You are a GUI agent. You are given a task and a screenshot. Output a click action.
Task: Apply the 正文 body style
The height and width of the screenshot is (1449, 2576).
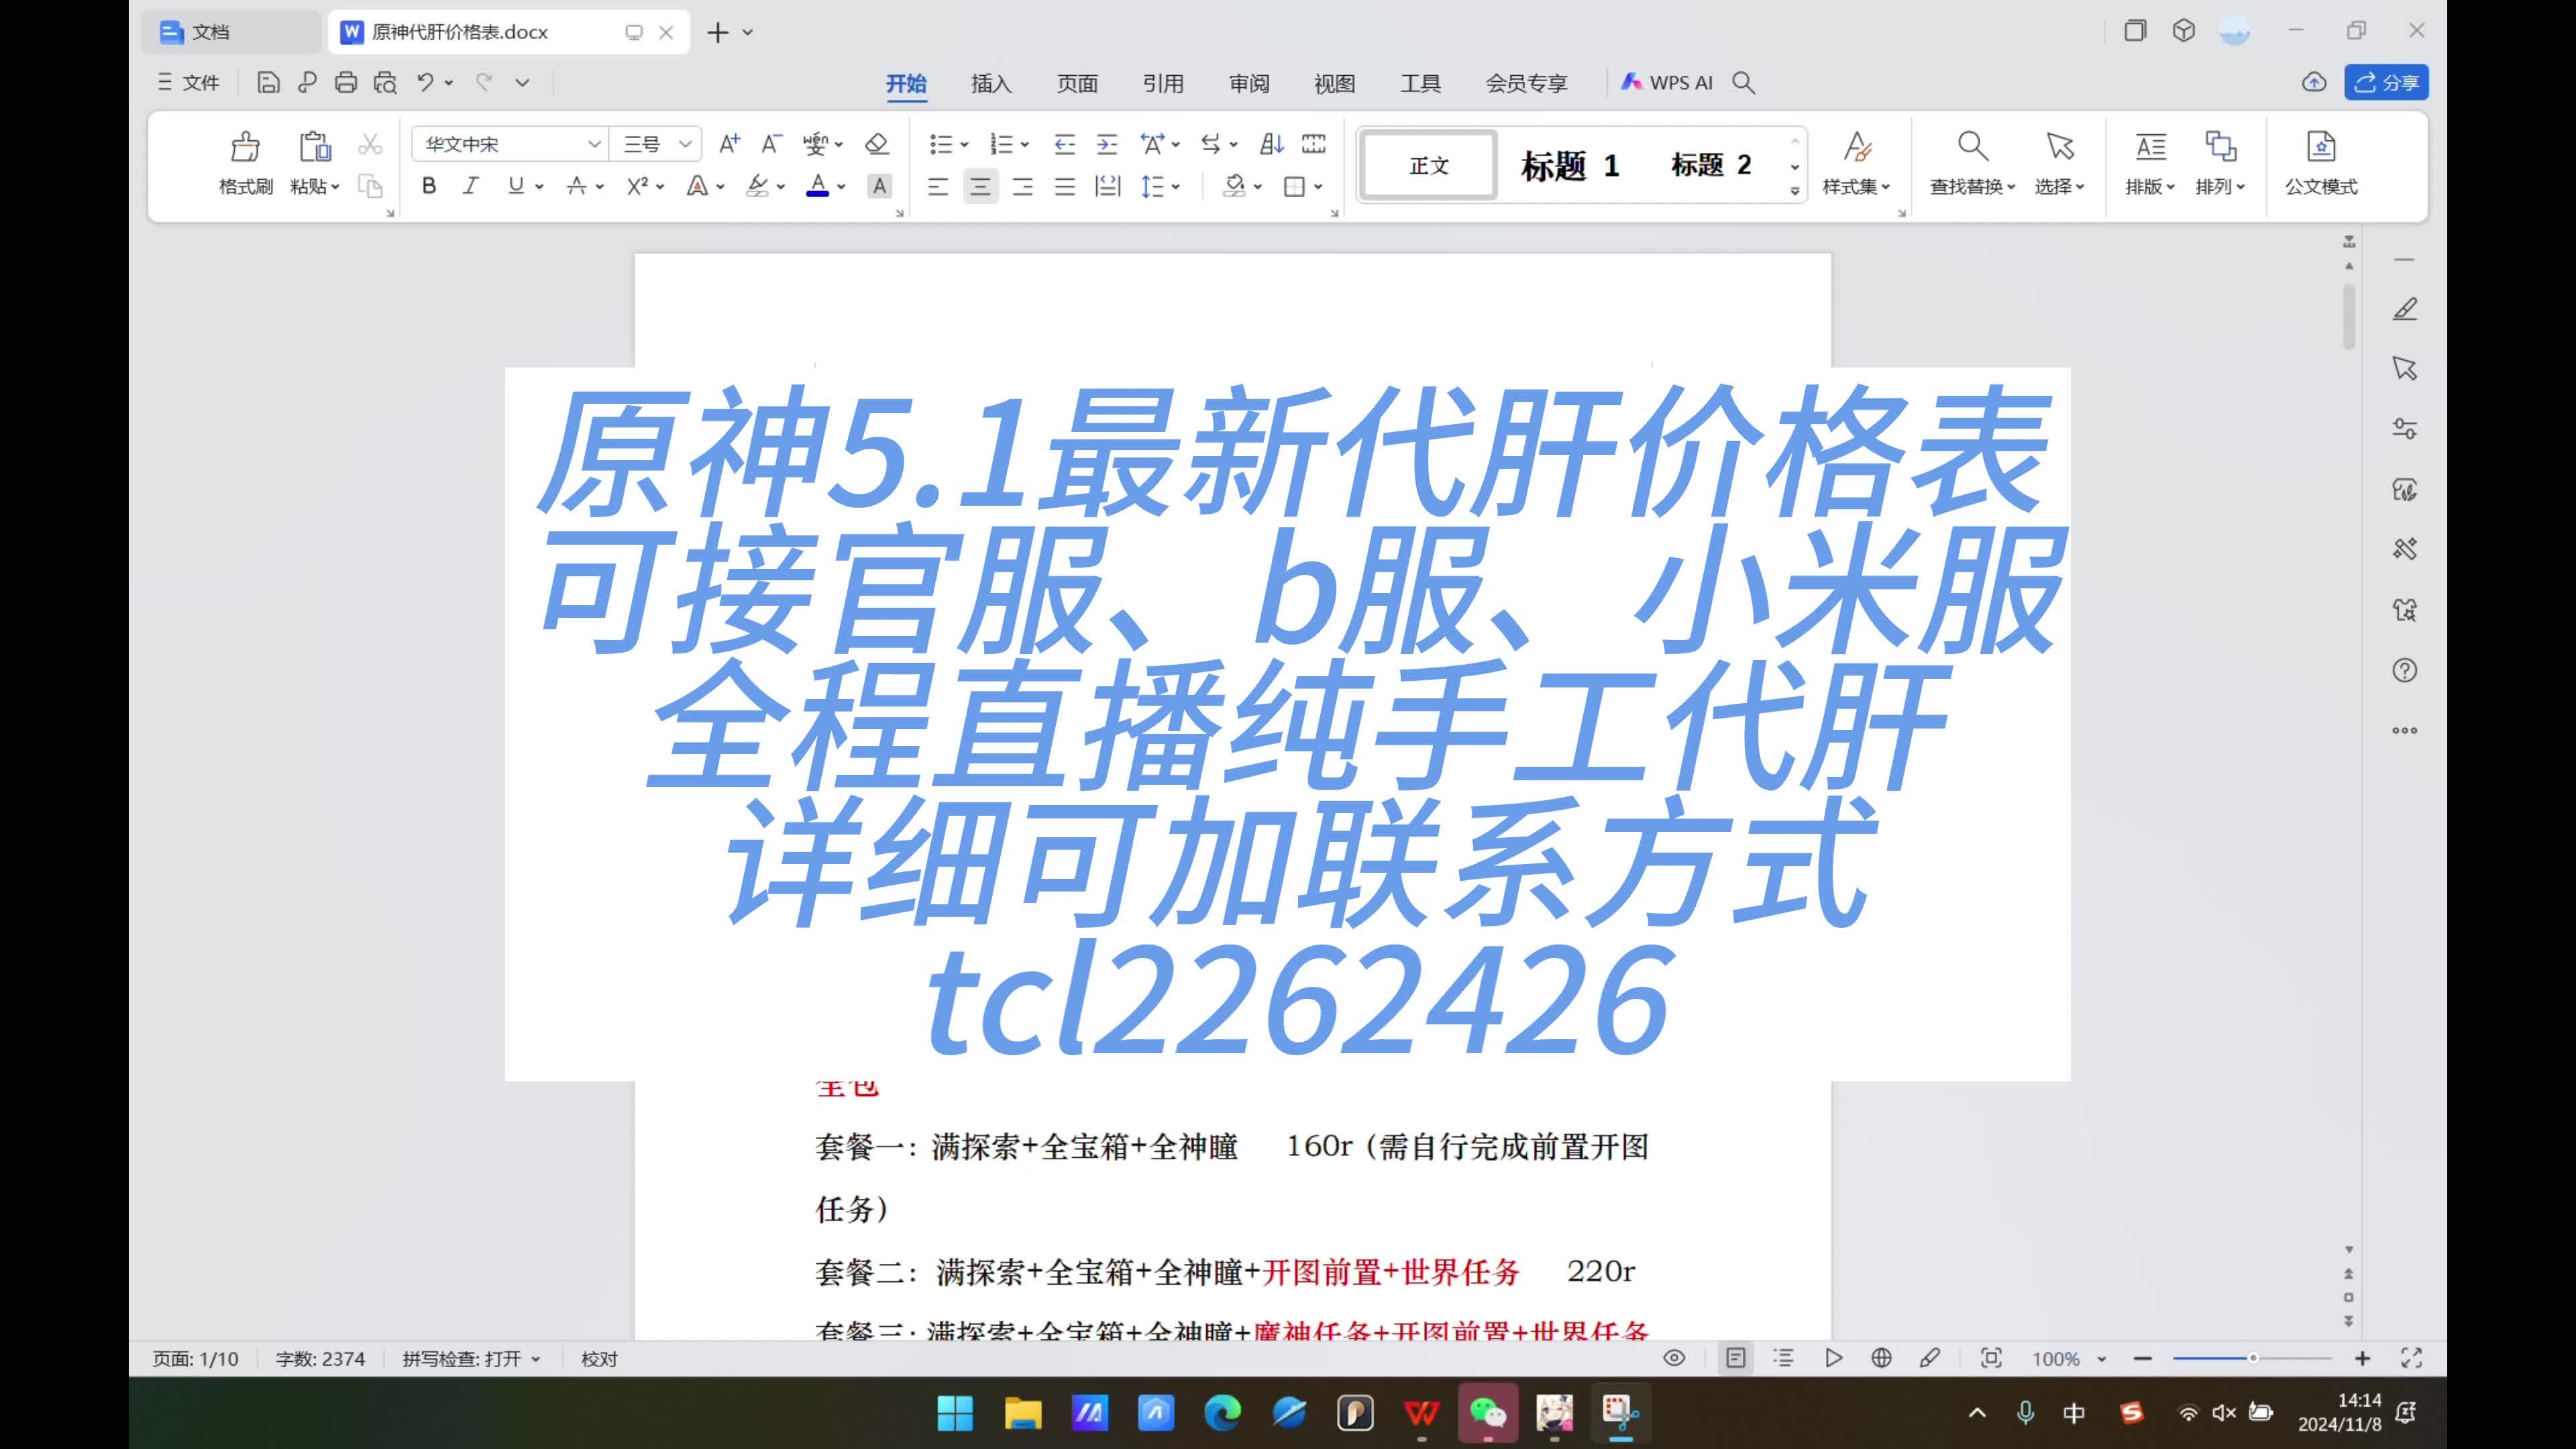tap(1428, 165)
